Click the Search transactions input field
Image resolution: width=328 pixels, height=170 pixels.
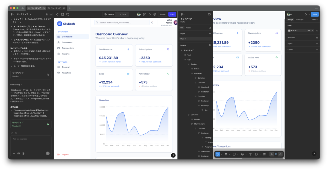click(x=122, y=23)
